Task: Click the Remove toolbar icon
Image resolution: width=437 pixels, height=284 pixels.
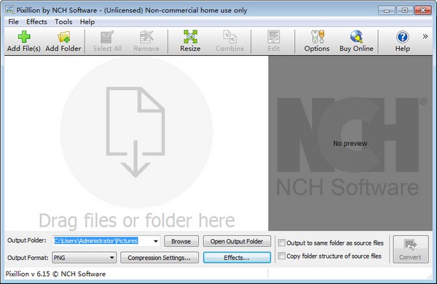Action: (x=146, y=41)
